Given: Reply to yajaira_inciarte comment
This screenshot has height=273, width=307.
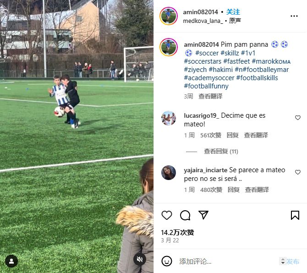Looking at the screenshot, I should point(233,190).
